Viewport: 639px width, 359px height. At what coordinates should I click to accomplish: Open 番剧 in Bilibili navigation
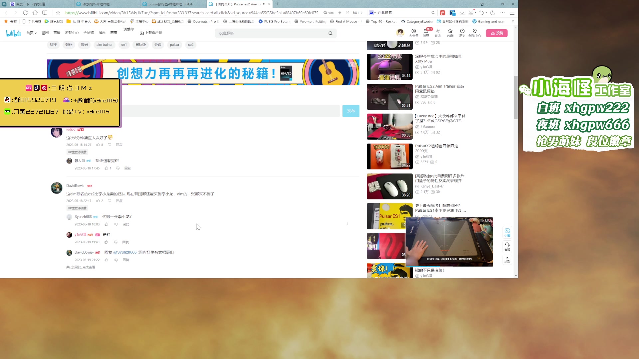click(45, 33)
